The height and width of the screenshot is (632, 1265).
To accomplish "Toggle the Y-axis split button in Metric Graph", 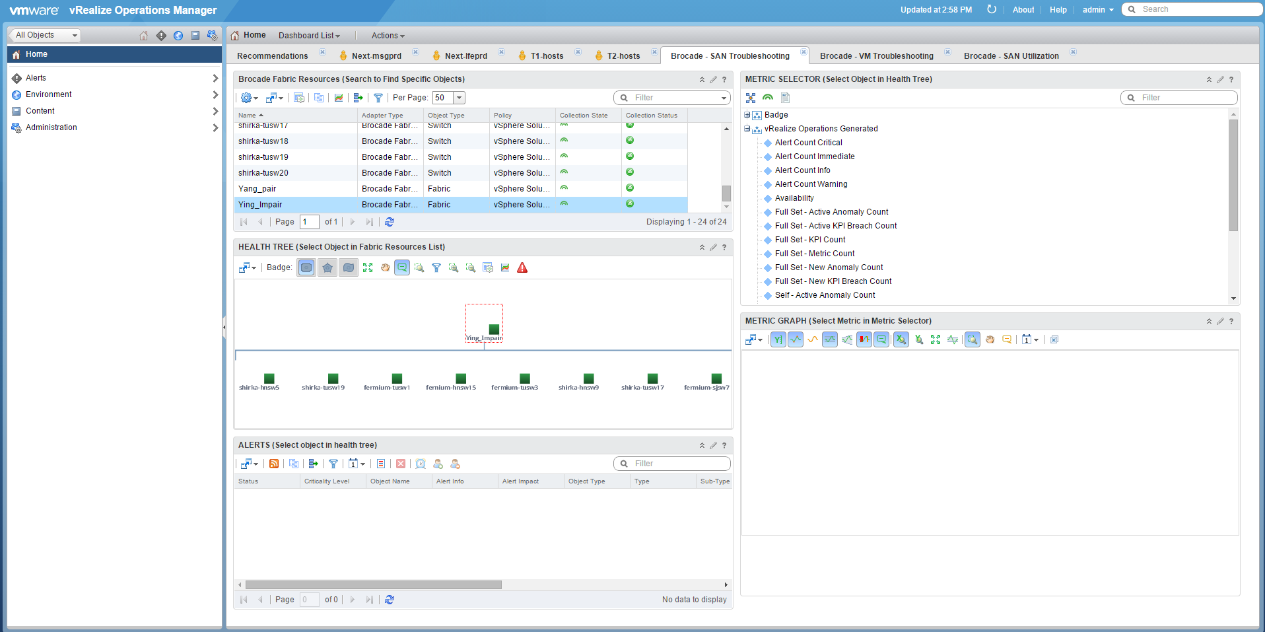I will pyautogui.click(x=778, y=339).
